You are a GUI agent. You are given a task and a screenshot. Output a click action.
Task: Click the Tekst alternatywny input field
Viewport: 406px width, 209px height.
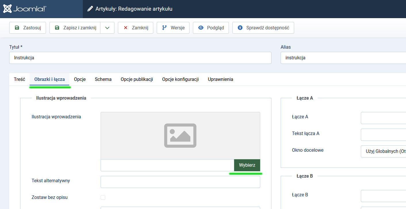[x=180, y=182]
